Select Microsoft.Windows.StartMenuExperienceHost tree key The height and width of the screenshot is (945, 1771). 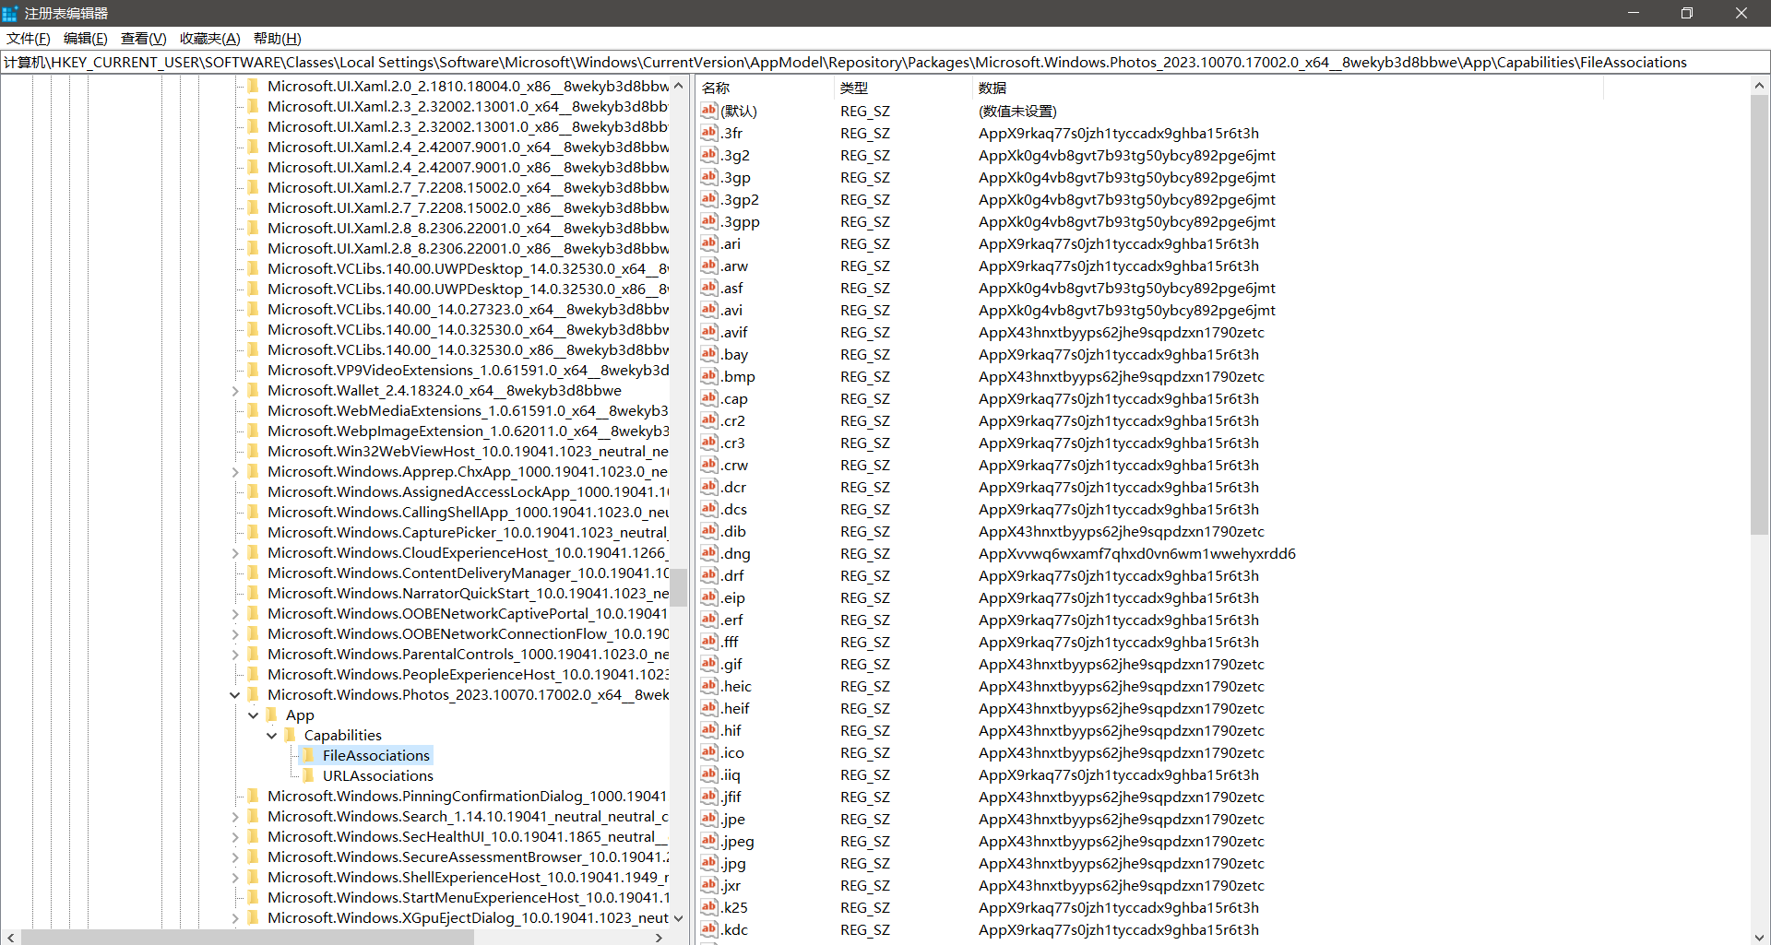(468, 897)
